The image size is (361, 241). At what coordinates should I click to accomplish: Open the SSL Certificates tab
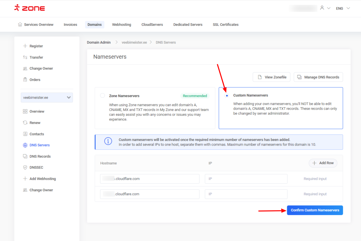225,25
